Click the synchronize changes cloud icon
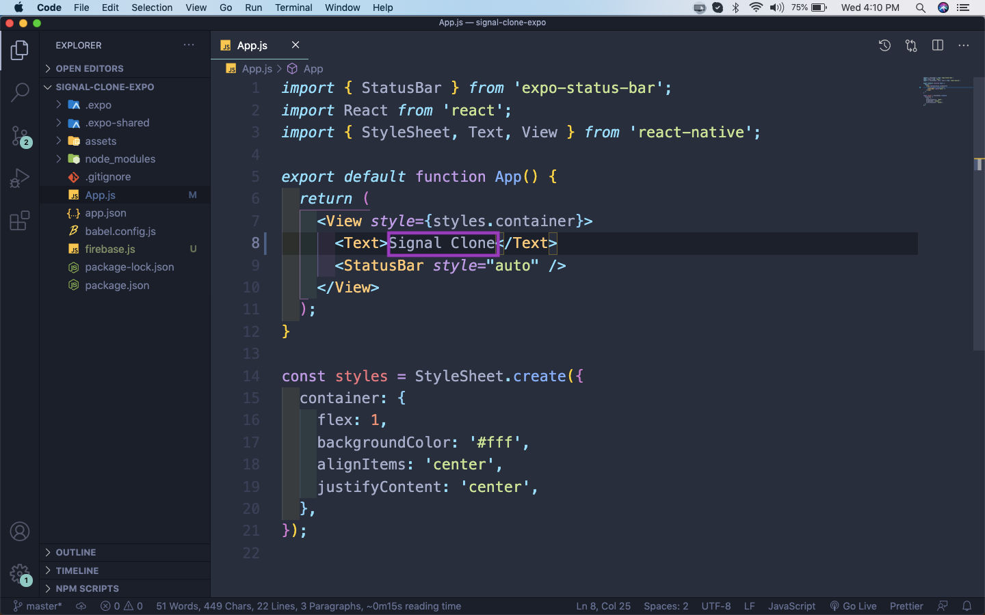985x615 pixels. tap(81, 606)
